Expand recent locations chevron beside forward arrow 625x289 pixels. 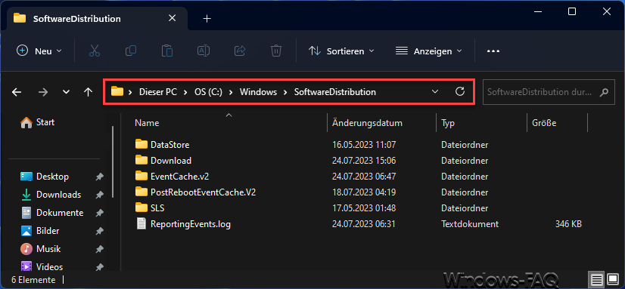point(66,92)
